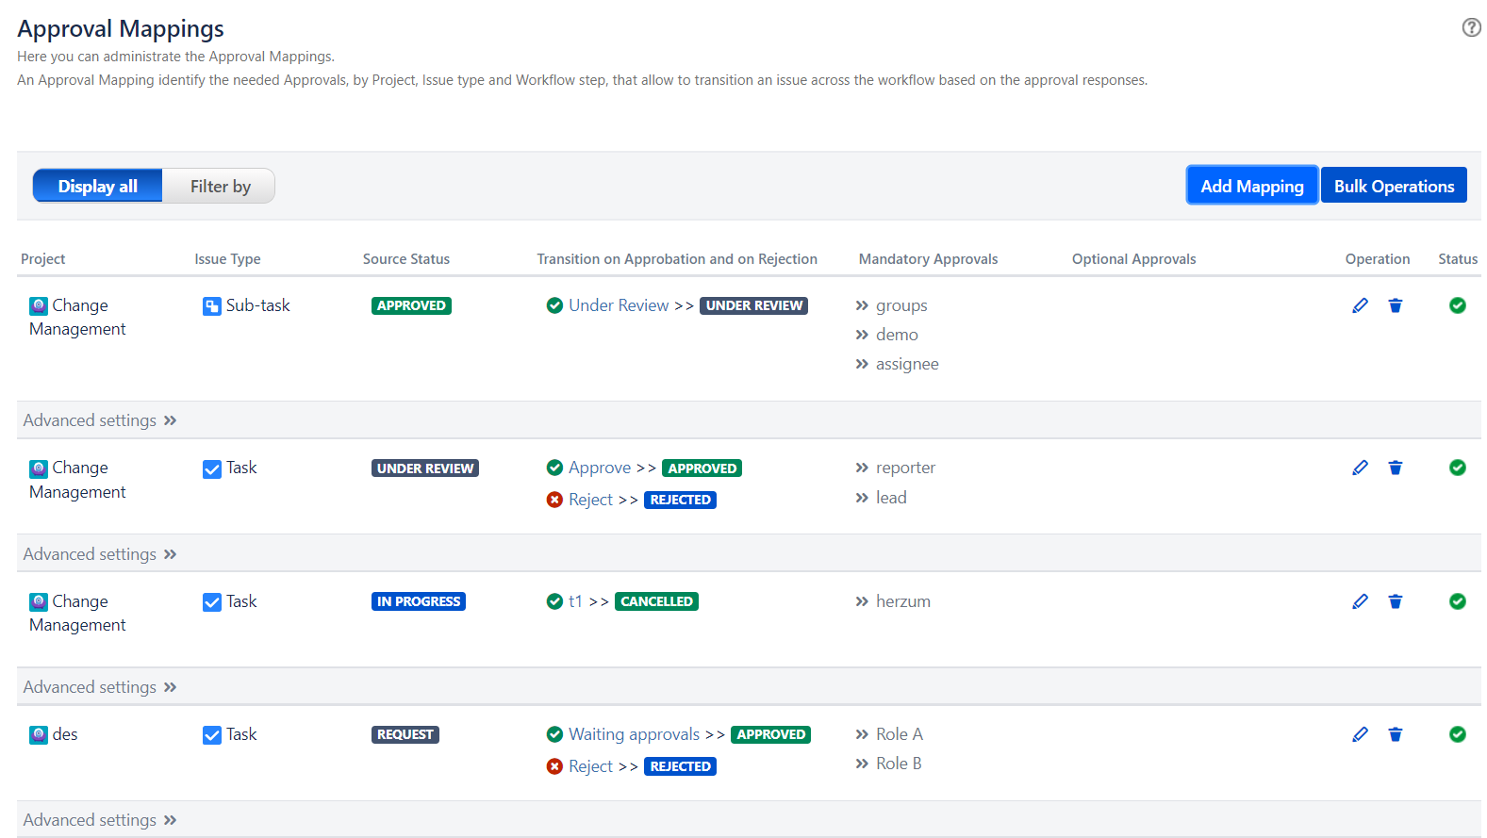Switch to the Filter by view
Viewport: 1487px width, 838px height.
(220, 186)
